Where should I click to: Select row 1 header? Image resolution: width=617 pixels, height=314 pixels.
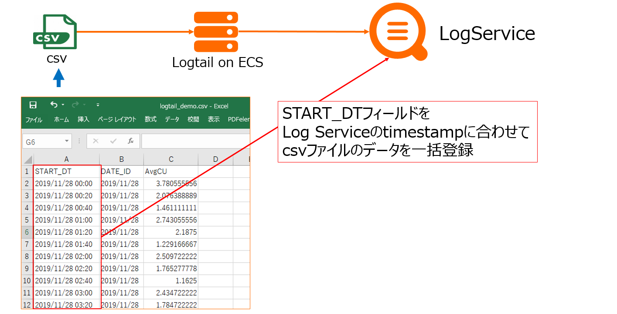pyautogui.click(x=27, y=172)
